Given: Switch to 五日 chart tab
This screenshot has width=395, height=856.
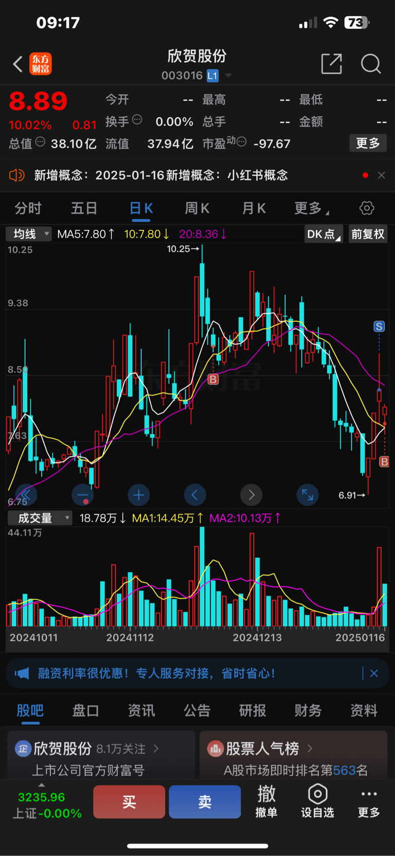Looking at the screenshot, I should click(x=84, y=208).
